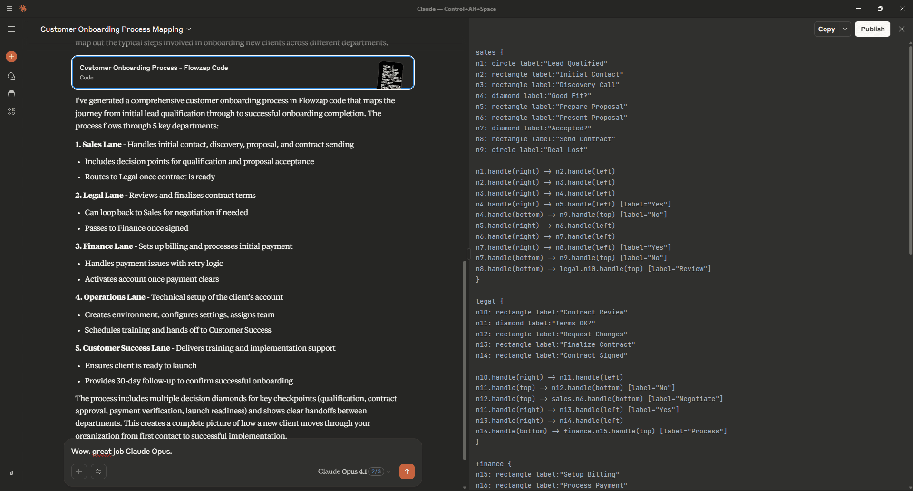Viewport: 913px width, 491px height.
Task: Open the projects icon in sidebar
Action: [x=11, y=94]
